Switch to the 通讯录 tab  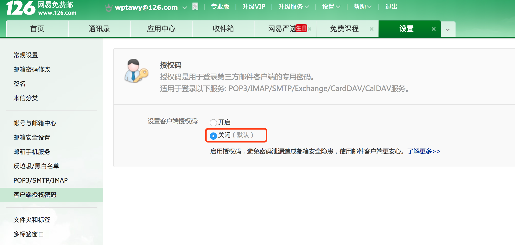(x=99, y=29)
